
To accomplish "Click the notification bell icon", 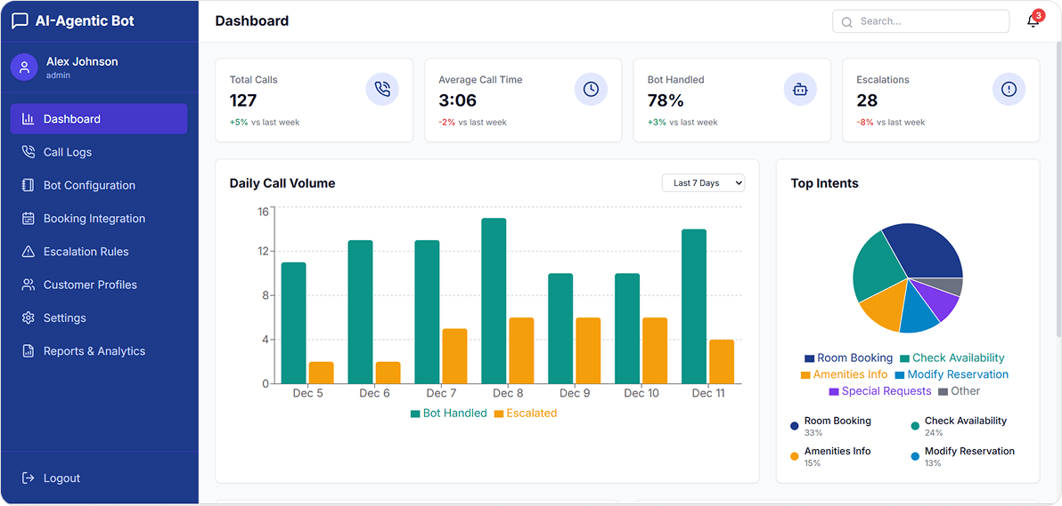I will tap(1033, 21).
